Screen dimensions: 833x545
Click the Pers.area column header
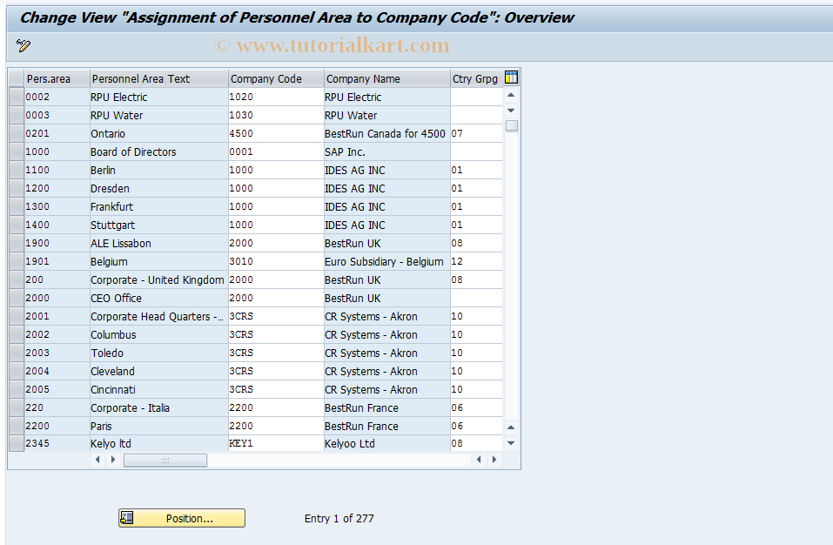57,78
